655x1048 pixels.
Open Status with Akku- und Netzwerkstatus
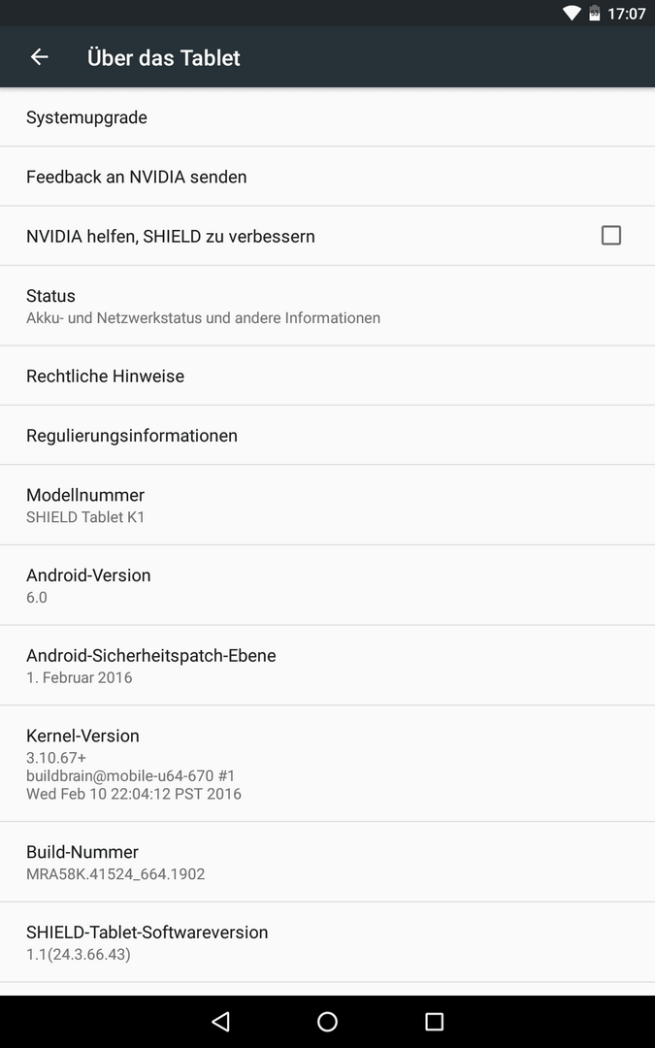point(328,306)
